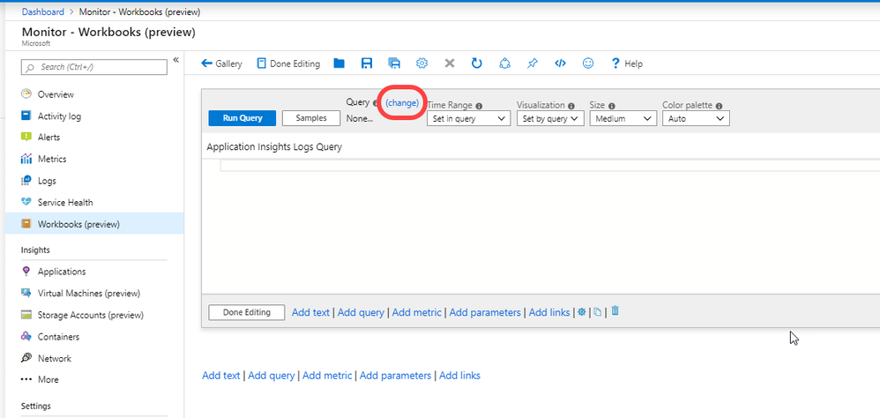Click the Monitor - Workbooks (preview) breadcrumb
880x418 pixels.
(139, 11)
